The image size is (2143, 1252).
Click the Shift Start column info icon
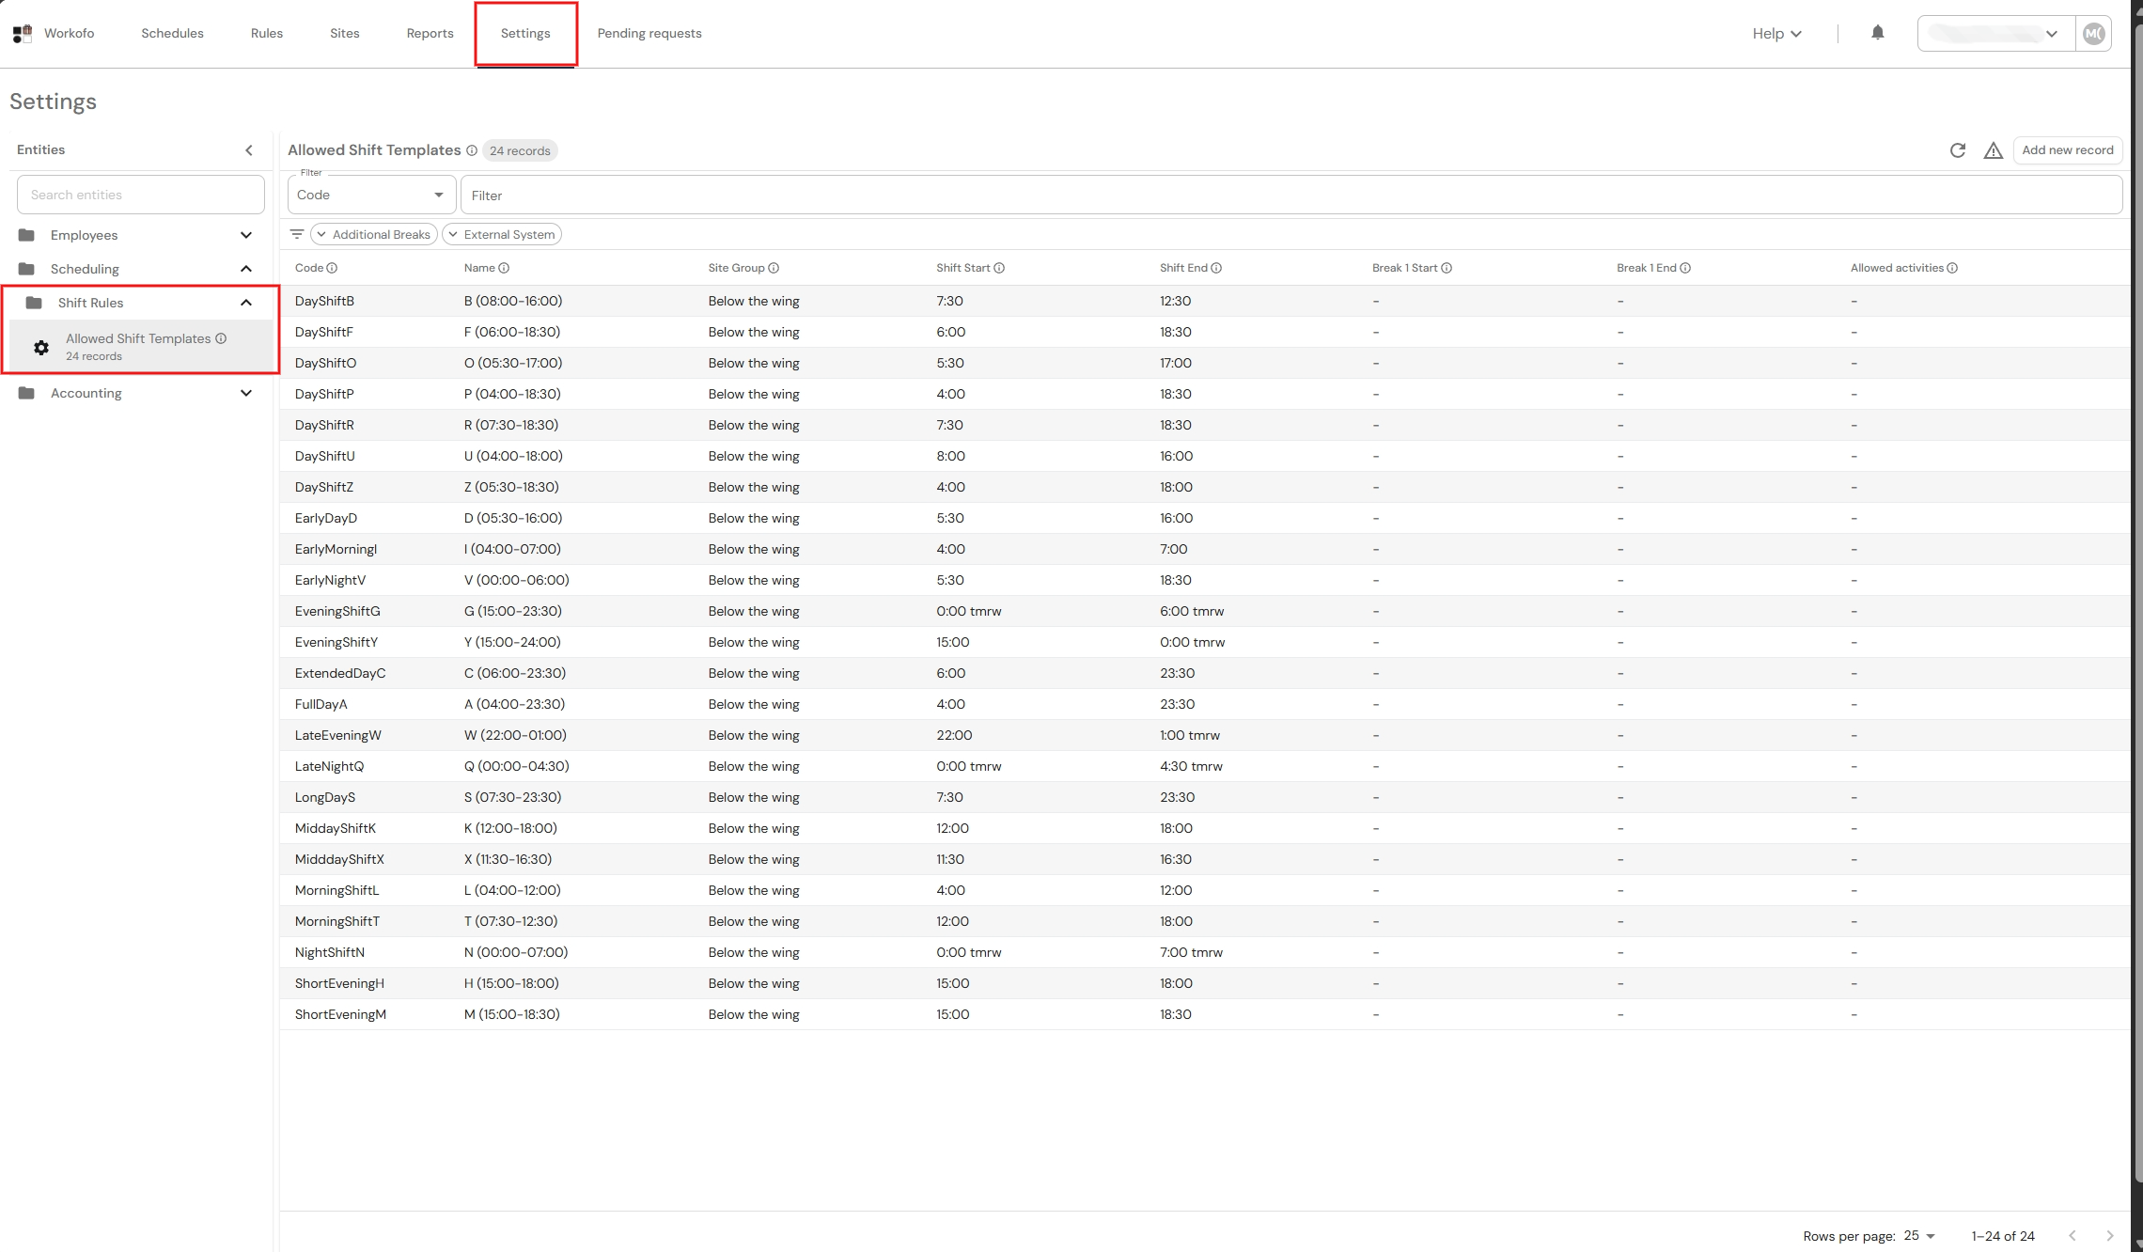pos(999,268)
